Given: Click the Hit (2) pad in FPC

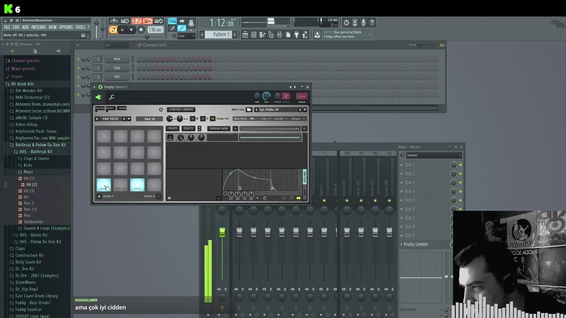Looking at the screenshot, I should click(137, 185).
